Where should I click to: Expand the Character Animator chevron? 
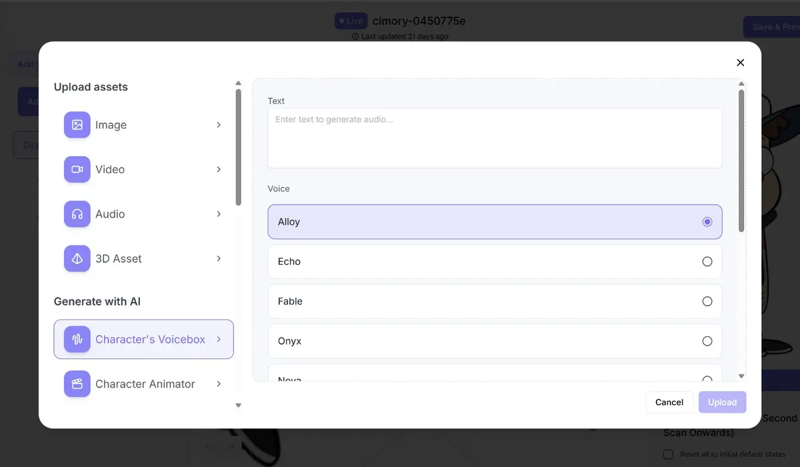219,384
